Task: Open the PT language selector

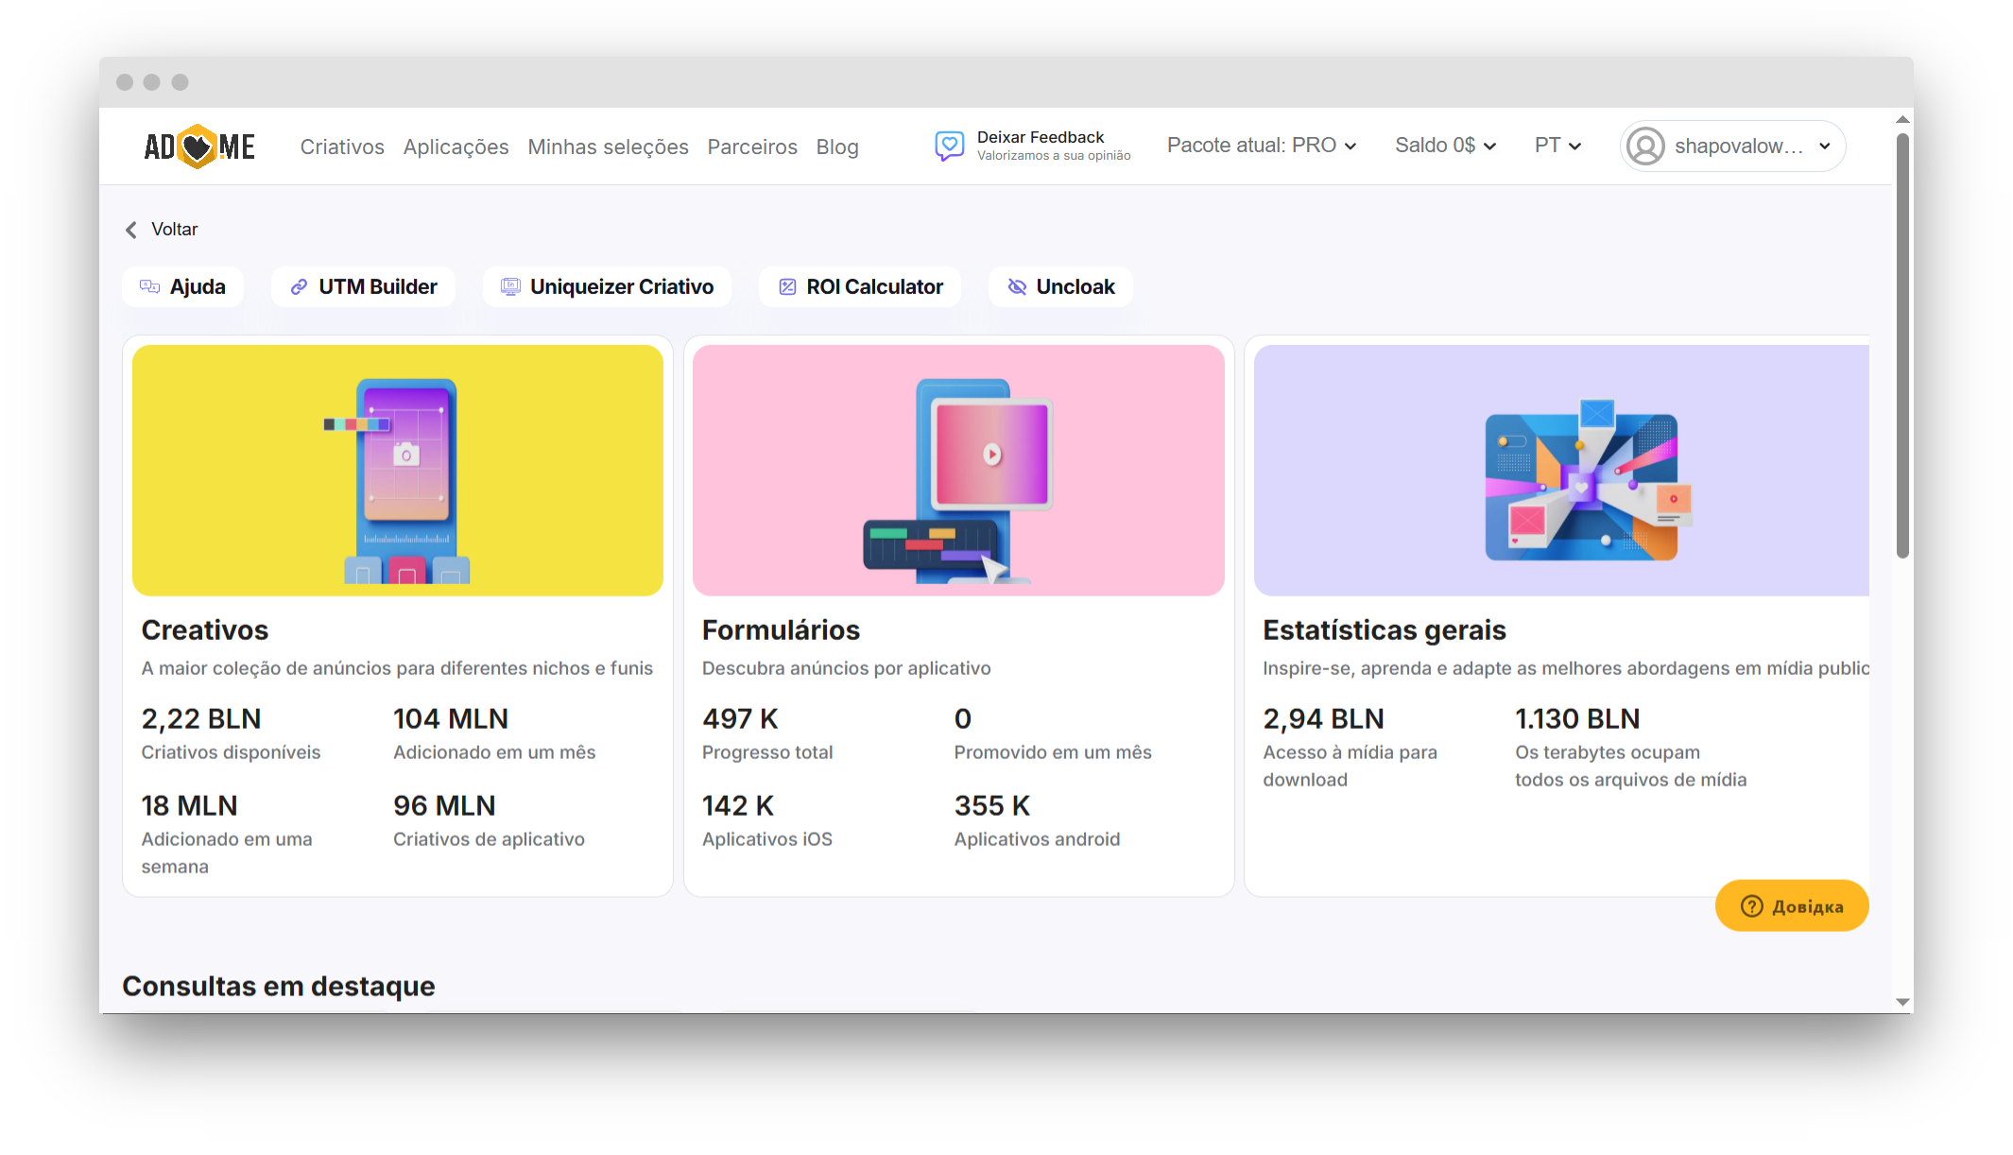Action: (1557, 146)
